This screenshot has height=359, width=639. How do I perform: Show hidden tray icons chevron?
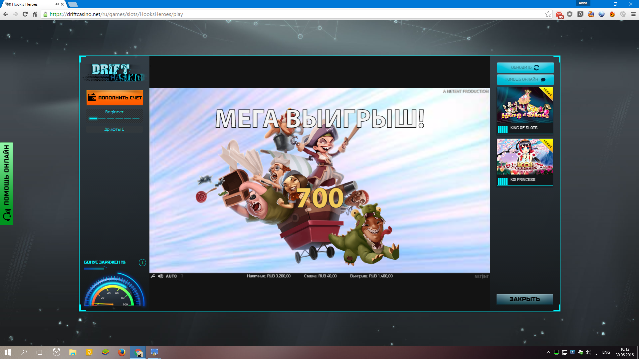coord(548,352)
